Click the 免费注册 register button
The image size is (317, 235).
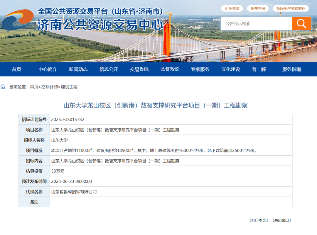(x=258, y=8)
